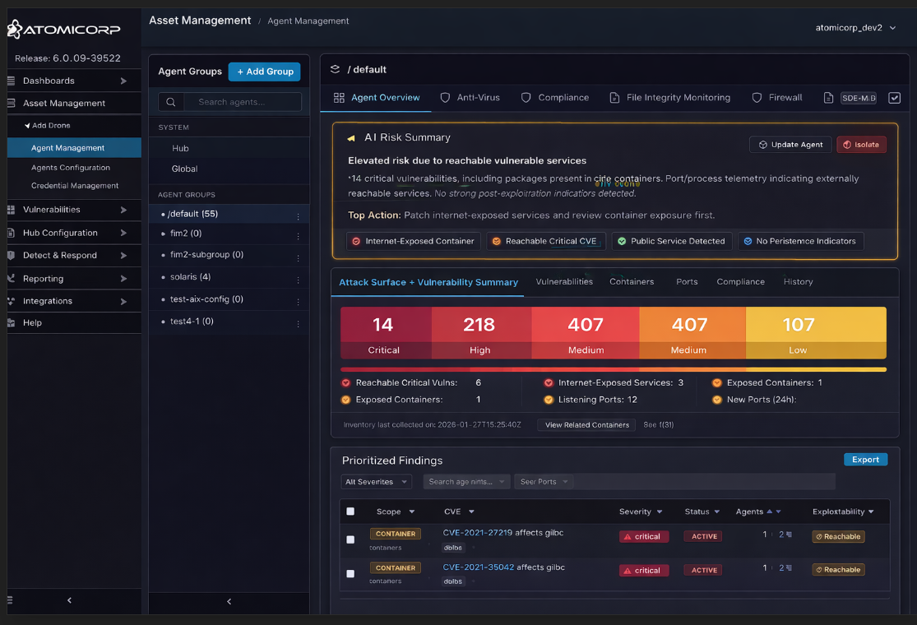Switch to the Compliance tab with shield icon
Image resolution: width=917 pixels, height=625 pixels.
(555, 98)
